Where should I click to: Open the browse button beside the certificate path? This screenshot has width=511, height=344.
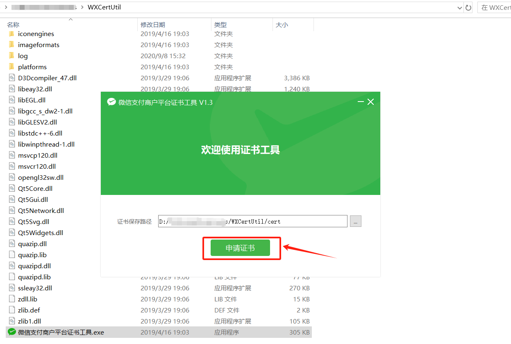click(x=355, y=221)
